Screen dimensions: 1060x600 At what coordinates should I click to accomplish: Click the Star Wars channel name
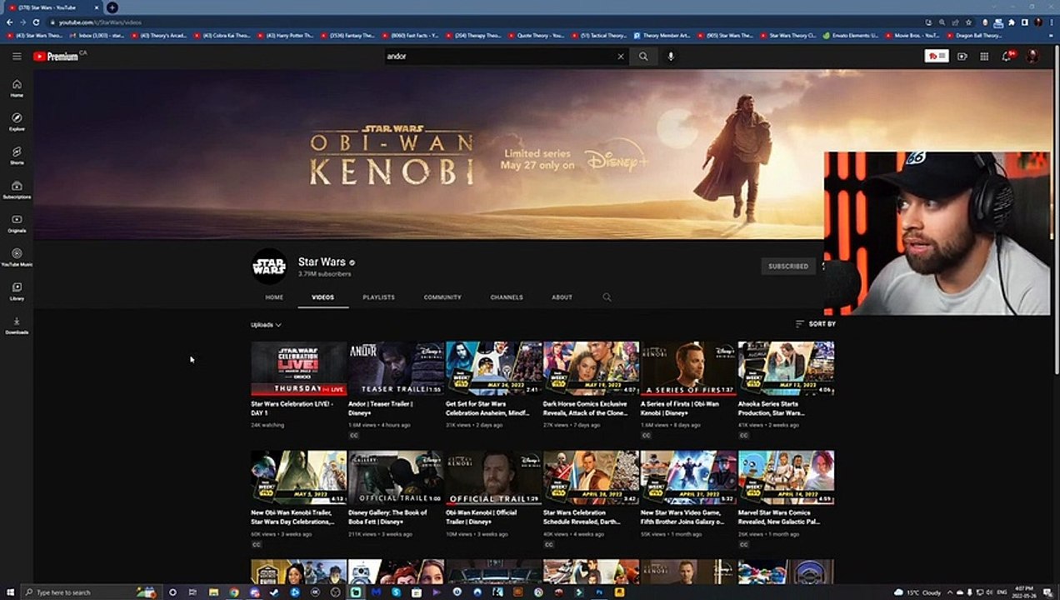(x=322, y=262)
